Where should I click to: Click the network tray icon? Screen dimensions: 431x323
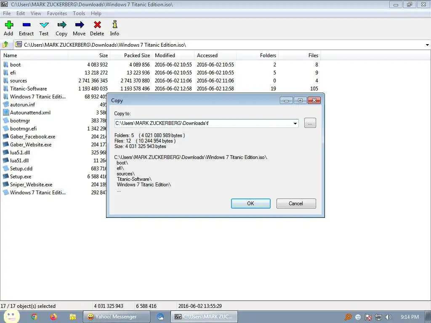[378, 317]
